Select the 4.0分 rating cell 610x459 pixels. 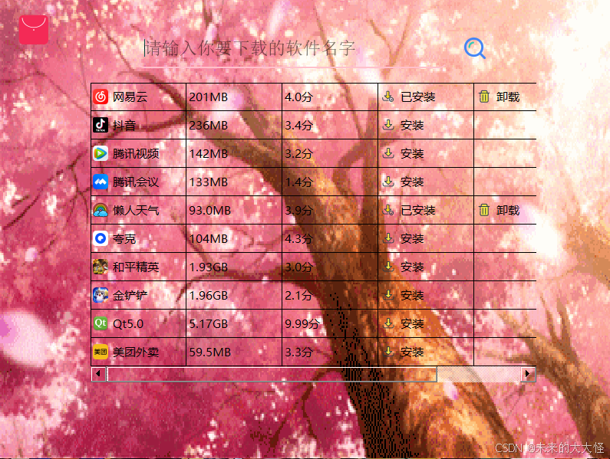[330, 97]
